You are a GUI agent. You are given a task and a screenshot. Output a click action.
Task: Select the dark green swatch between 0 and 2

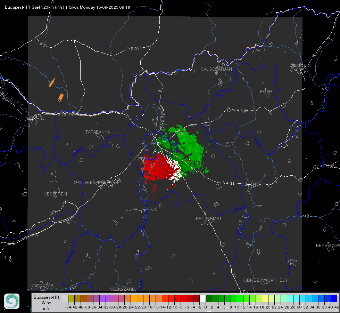[x=209, y=298]
